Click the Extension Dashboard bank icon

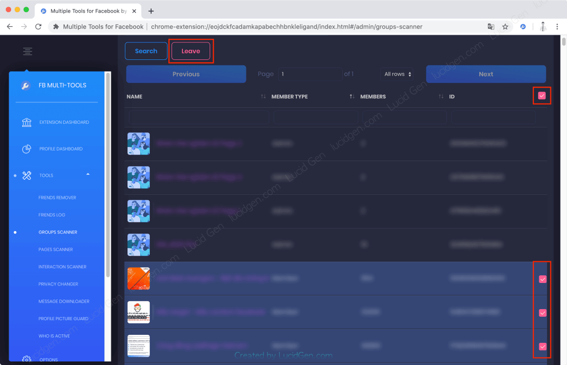pos(27,122)
